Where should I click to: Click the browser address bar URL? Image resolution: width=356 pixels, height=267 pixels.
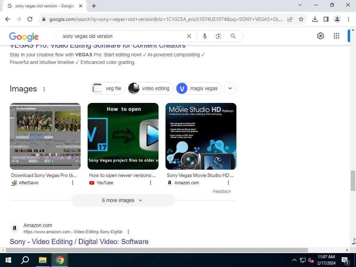166,19
